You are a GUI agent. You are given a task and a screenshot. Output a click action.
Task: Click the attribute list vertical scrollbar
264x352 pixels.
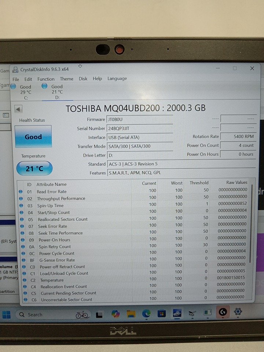pos(252,224)
